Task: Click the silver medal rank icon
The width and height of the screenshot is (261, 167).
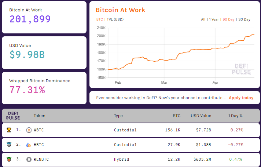Action: click(x=9, y=145)
